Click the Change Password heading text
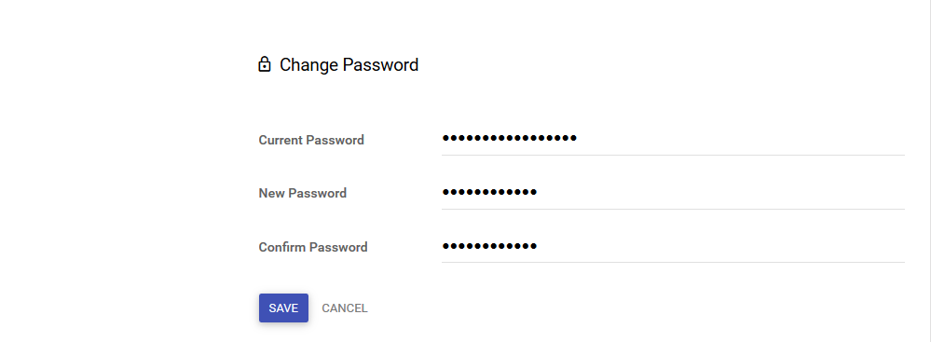 349,64
